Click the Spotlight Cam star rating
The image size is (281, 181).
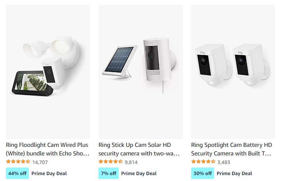pyautogui.click(x=203, y=162)
